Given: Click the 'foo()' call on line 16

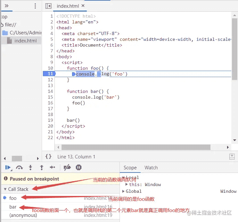Looking at the screenshot, I should tap(78, 103).
